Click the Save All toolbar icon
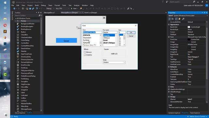 [x=33, y=9]
